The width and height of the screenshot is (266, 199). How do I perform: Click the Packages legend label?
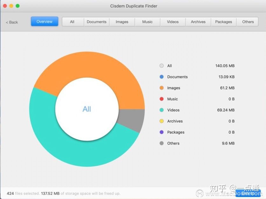click(176, 132)
